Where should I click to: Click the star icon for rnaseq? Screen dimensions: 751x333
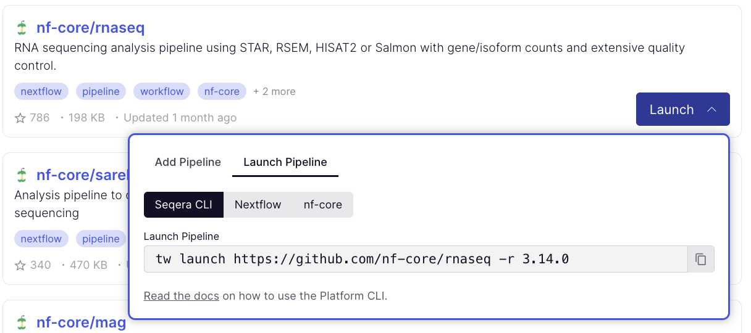tap(20, 118)
